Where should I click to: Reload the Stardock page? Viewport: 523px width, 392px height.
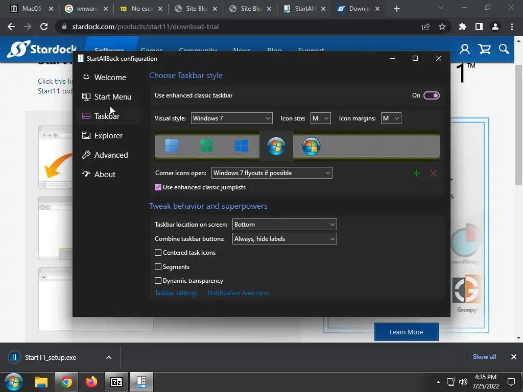[44, 27]
